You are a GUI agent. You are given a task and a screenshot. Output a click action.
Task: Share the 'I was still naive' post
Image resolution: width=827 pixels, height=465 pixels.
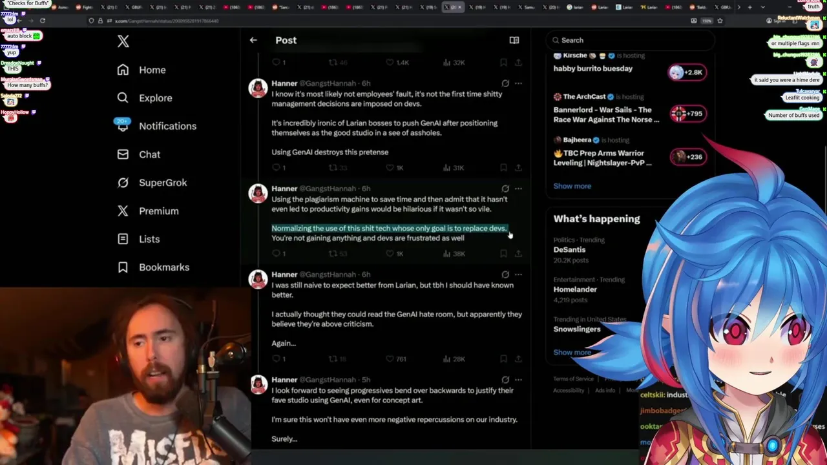(518, 359)
